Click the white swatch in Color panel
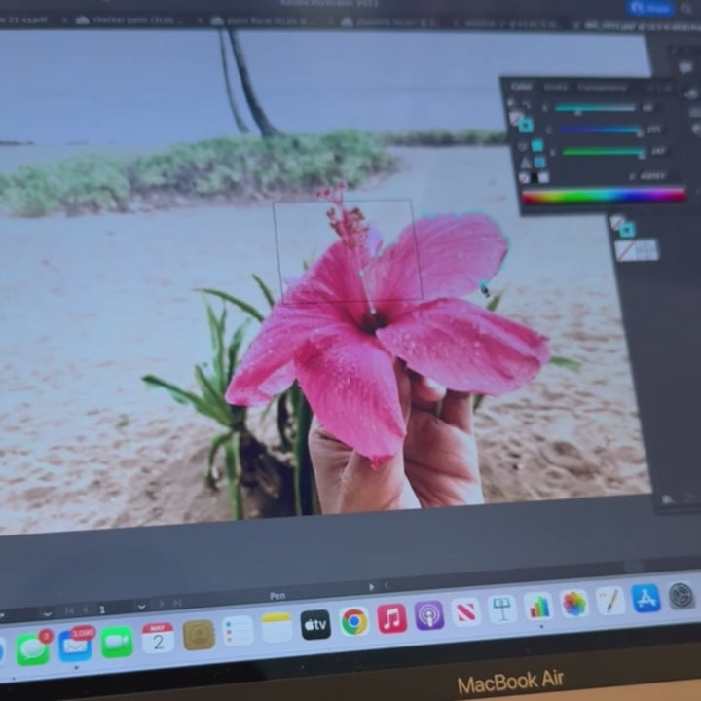 pyautogui.click(x=543, y=178)
